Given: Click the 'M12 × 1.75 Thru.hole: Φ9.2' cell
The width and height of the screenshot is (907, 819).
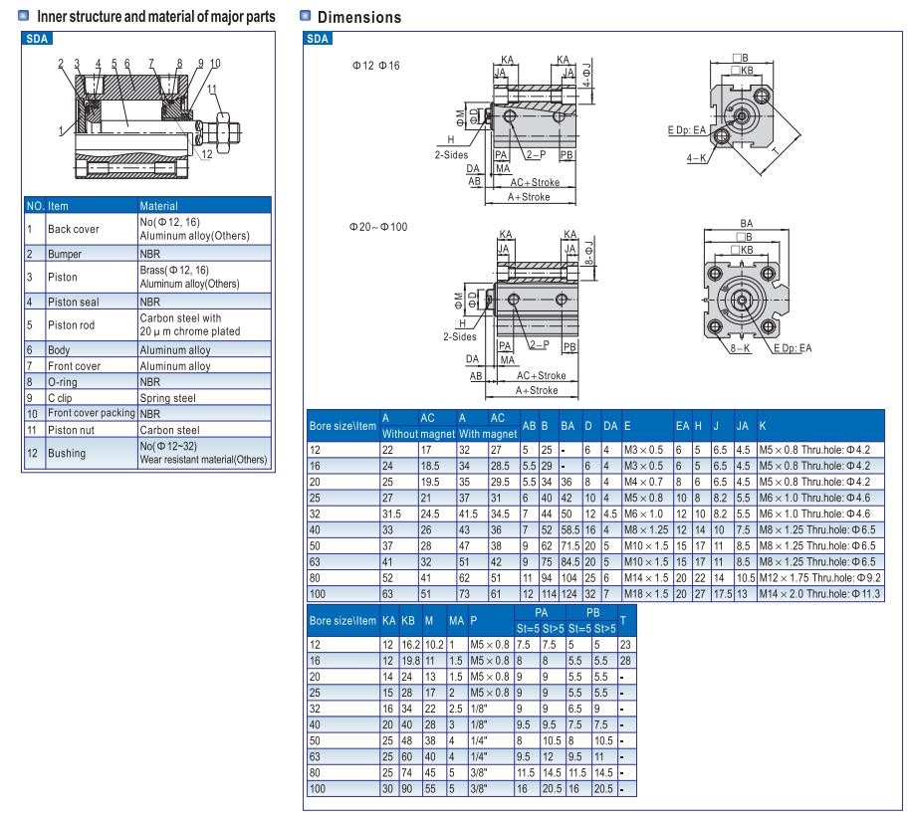Looking at the screenshot, I should click(820, 577).
